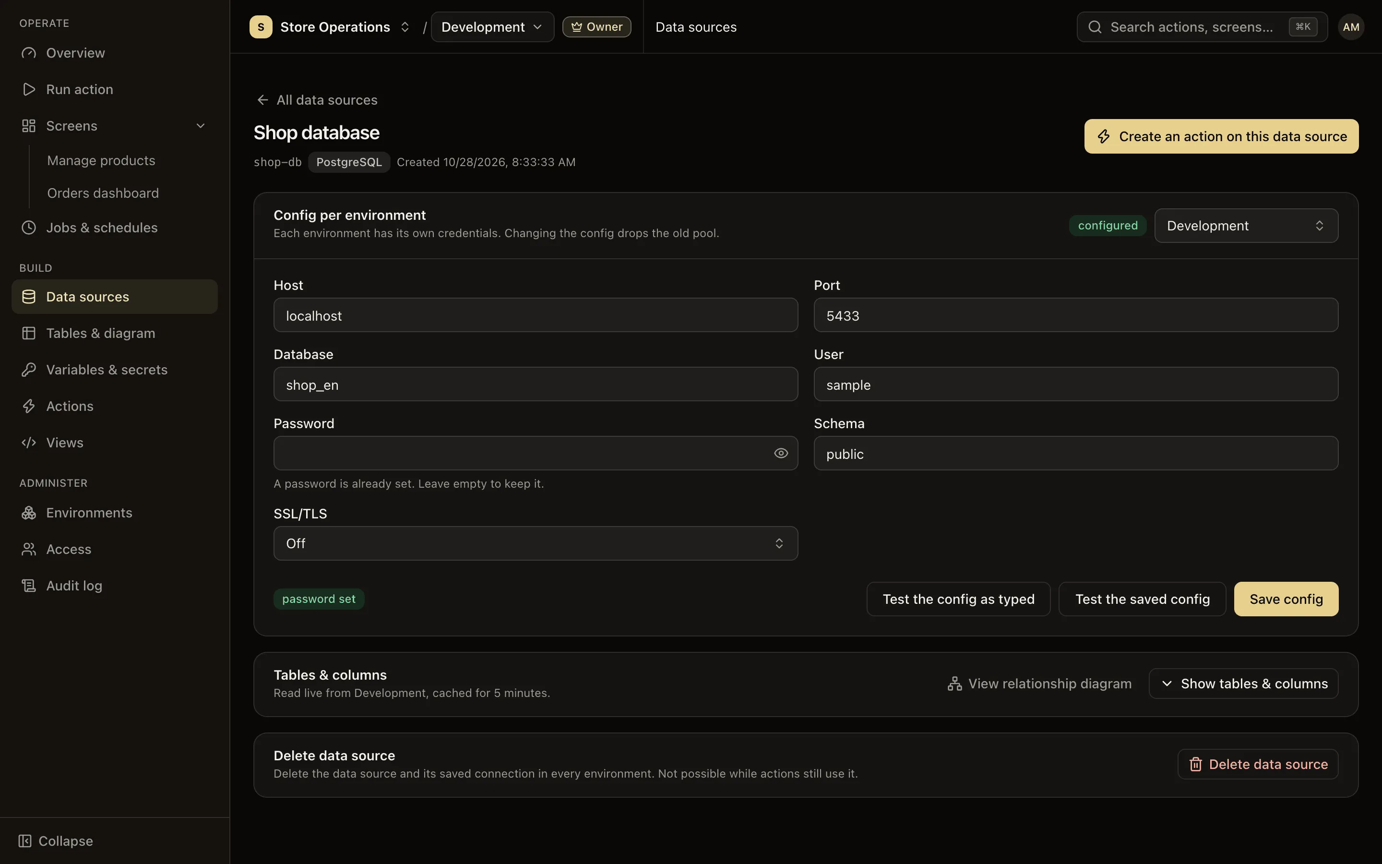Click the search magnifier icon
Screen dimensions: 1382x864
click(x=1095, y=27)
